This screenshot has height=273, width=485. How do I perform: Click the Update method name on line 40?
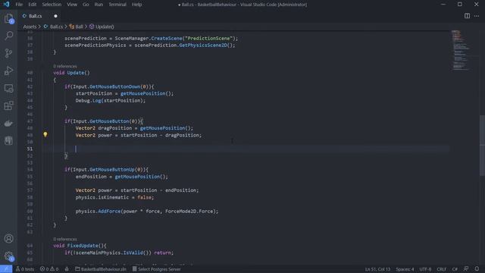coord(76,73)
